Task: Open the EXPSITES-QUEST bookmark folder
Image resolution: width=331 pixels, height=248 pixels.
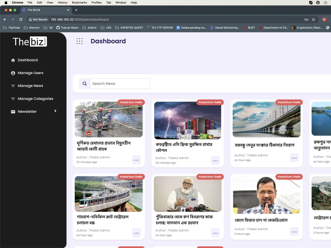Action: click(129, 28)
